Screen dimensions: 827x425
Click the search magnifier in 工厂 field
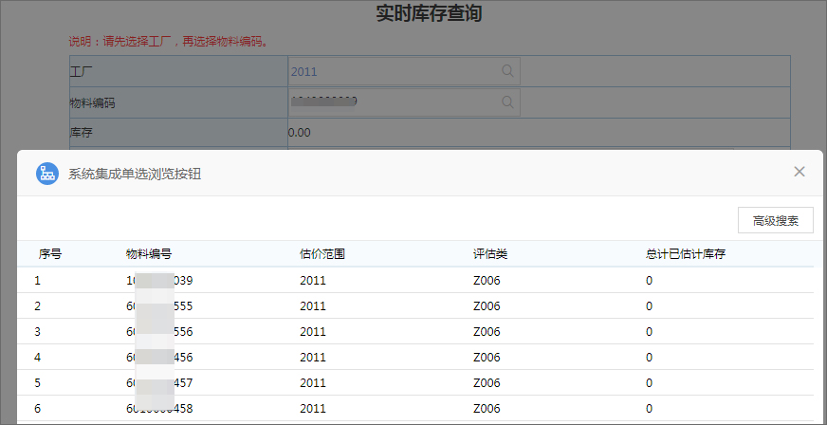(x=507, y=71)
